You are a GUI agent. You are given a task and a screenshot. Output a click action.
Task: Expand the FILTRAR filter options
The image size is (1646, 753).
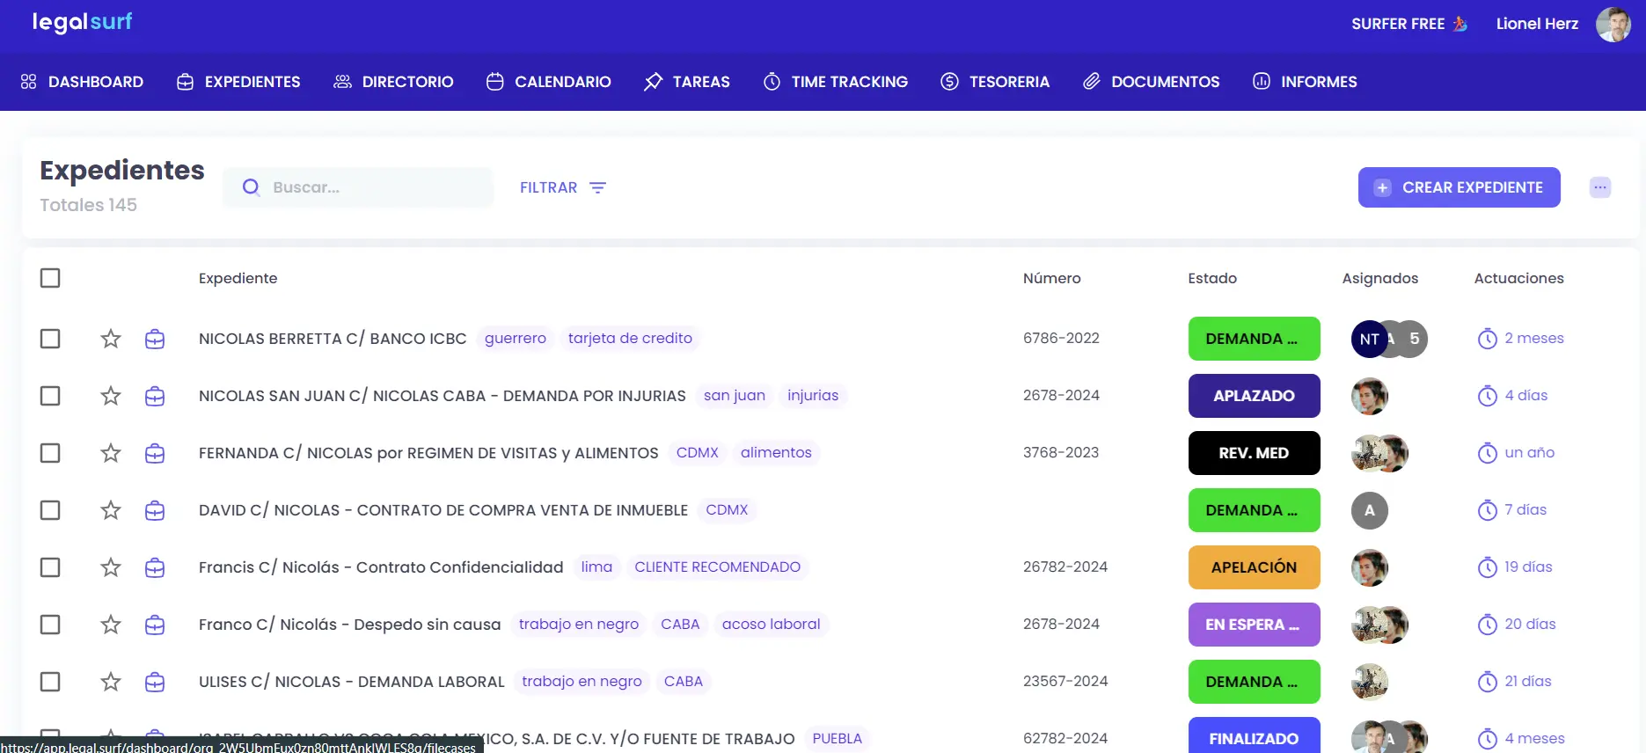562,187
